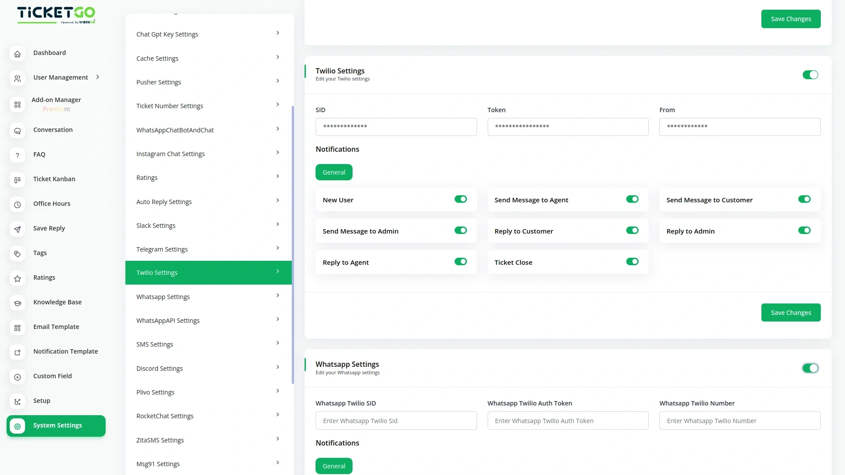
Task: Click General tab under Twilio Notifications
Action: tap(334, 172)
